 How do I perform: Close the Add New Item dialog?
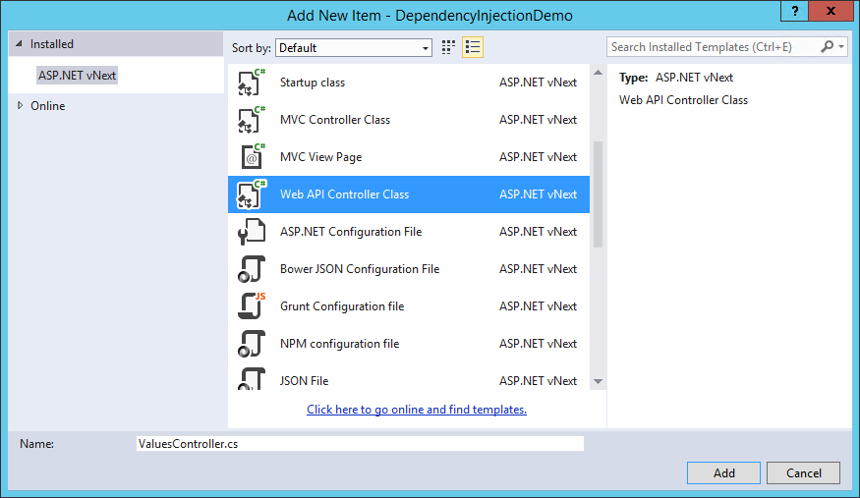click(x=831, y=11)
